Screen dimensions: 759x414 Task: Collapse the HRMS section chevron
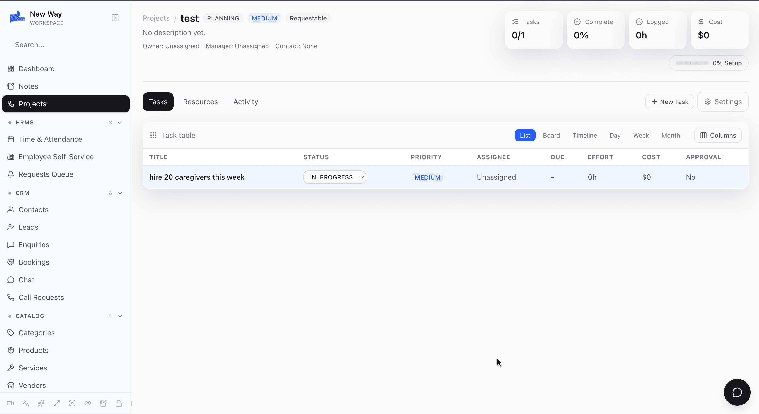120,123
